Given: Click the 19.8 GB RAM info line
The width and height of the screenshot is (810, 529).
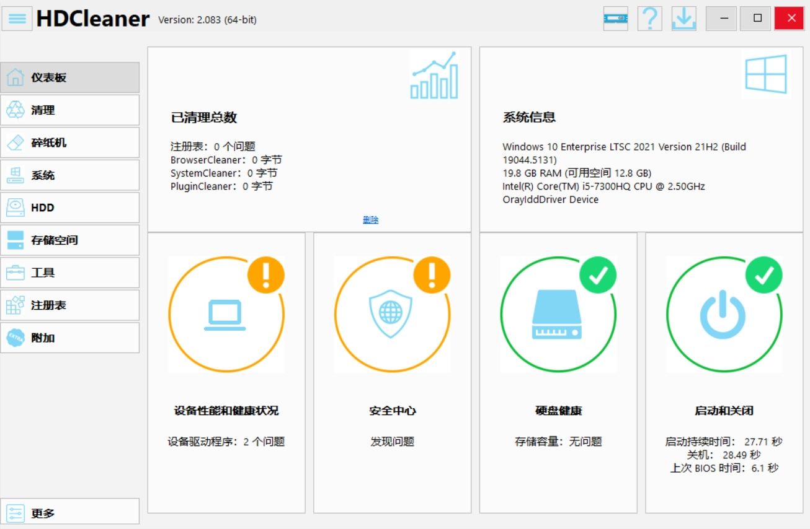Looking at the screenshot, I should point(577,173).
